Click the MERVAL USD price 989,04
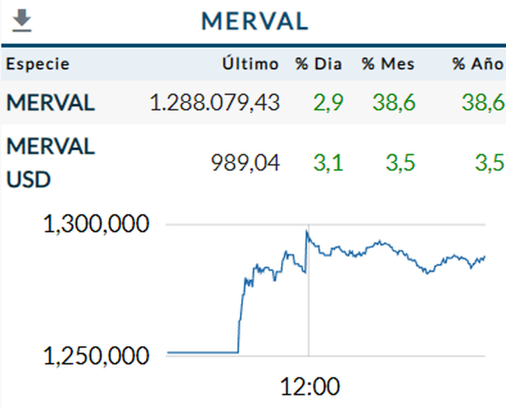 tap(245, 163)
